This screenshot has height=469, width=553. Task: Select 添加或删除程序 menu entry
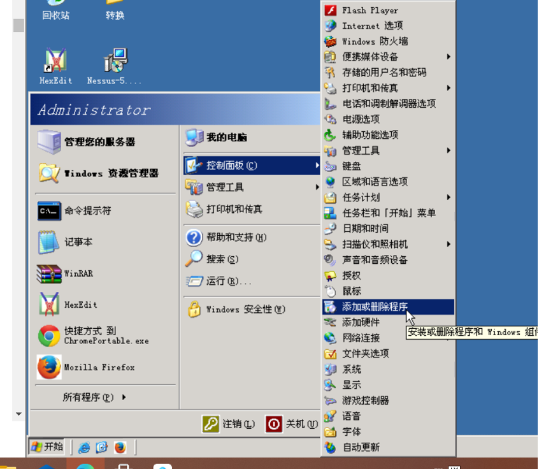click(388, 307)
